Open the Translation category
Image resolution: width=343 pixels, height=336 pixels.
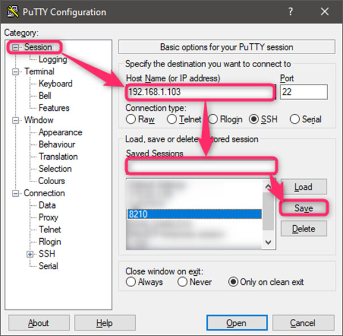tap(58, 156)
